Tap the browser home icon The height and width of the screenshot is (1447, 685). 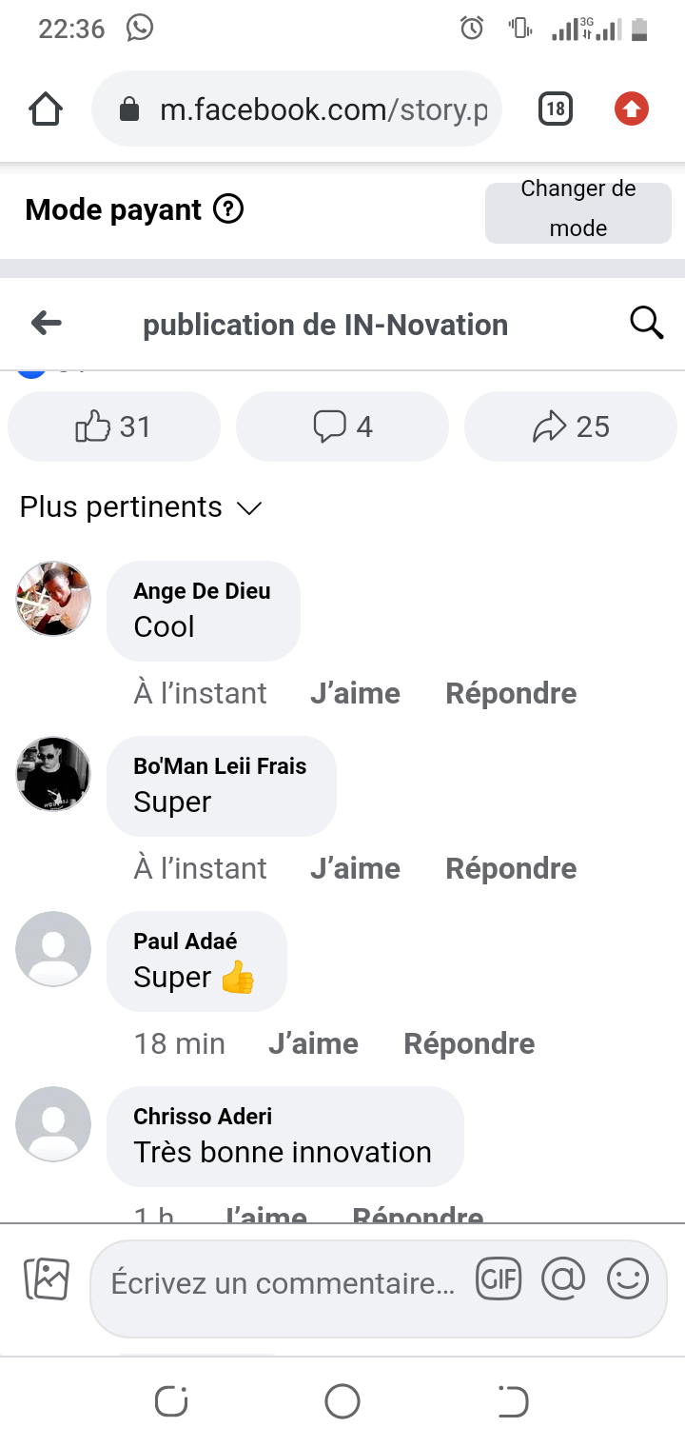[46, 109]
